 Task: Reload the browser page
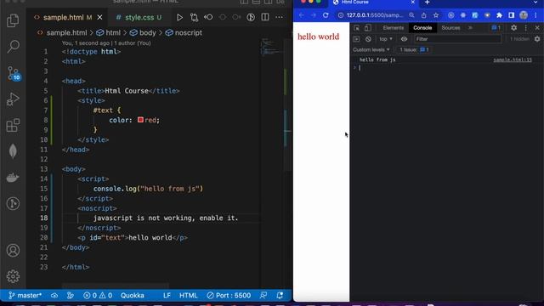click(326, 15)
